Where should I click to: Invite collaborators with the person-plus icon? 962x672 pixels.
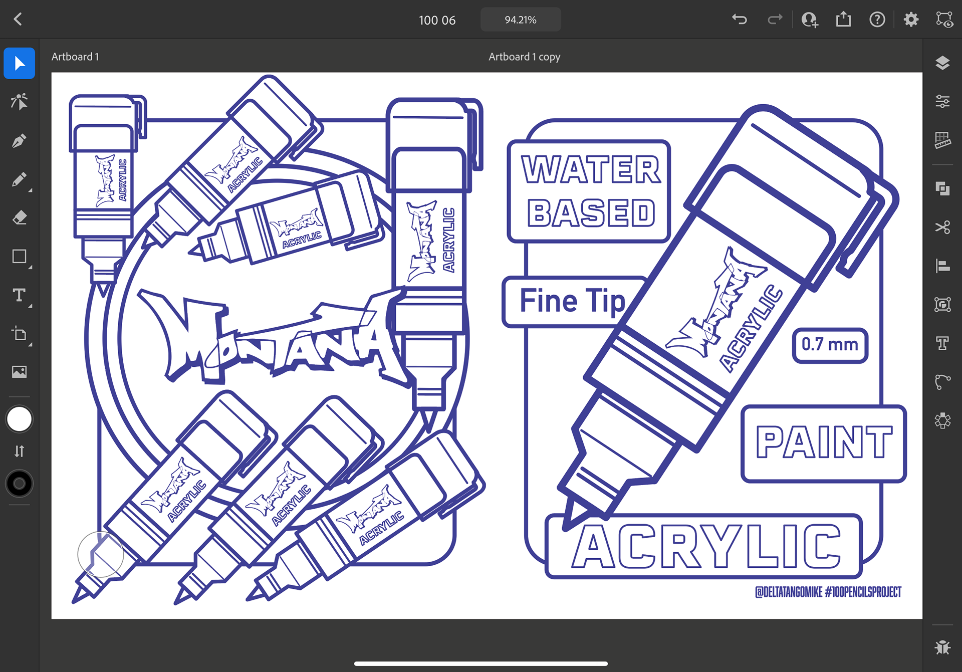point(810,20)
